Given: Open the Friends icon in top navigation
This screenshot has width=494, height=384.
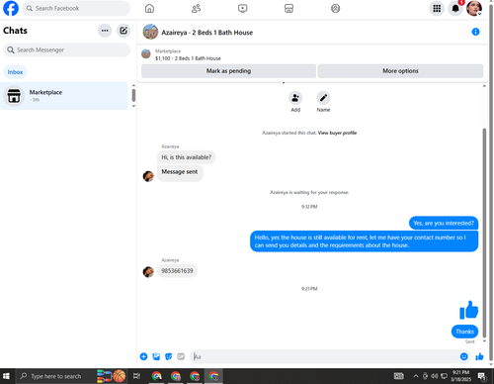Looking at the screenshot, I should pyautogui.click(x=196, y=8).
